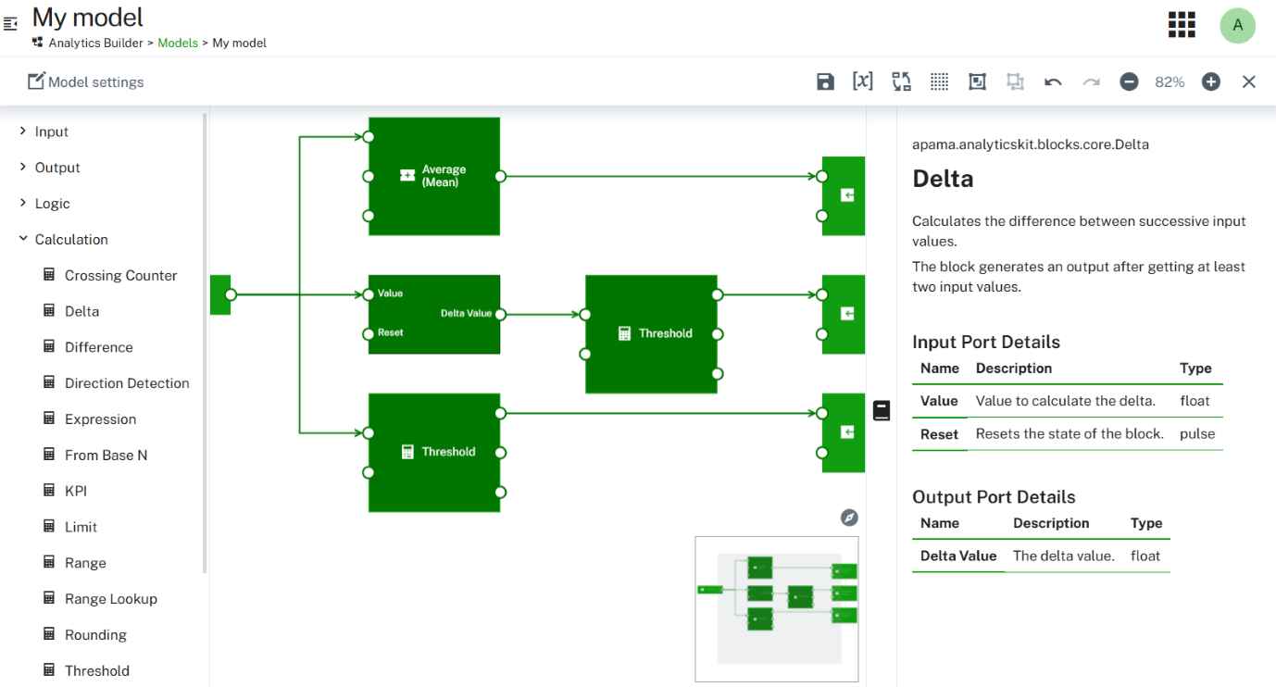
Task: Undo the last change
Action: point(1053,81)
